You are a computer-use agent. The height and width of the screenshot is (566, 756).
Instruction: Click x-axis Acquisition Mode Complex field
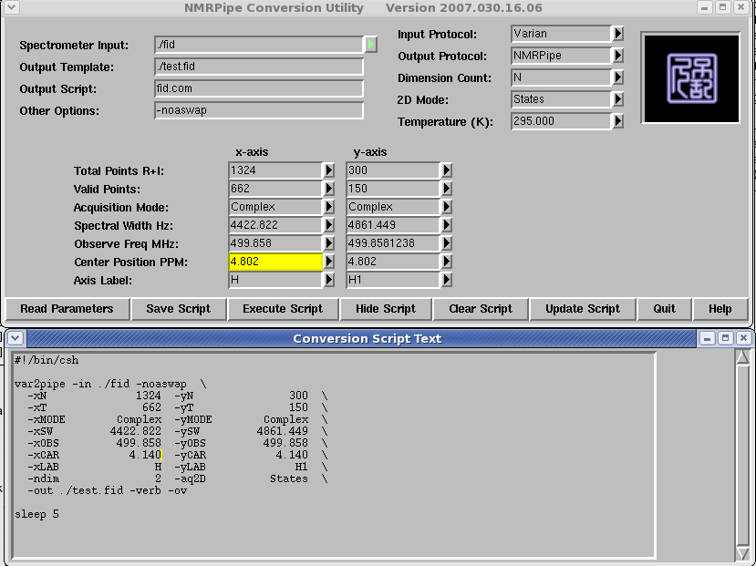275,207
